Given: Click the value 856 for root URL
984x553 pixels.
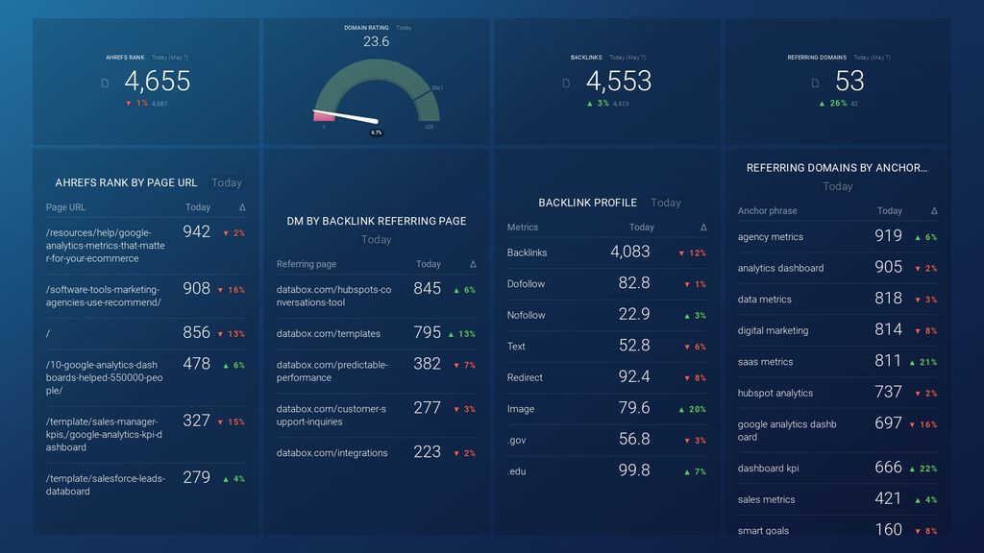Looking at the screenshot, I should [196, 332].
